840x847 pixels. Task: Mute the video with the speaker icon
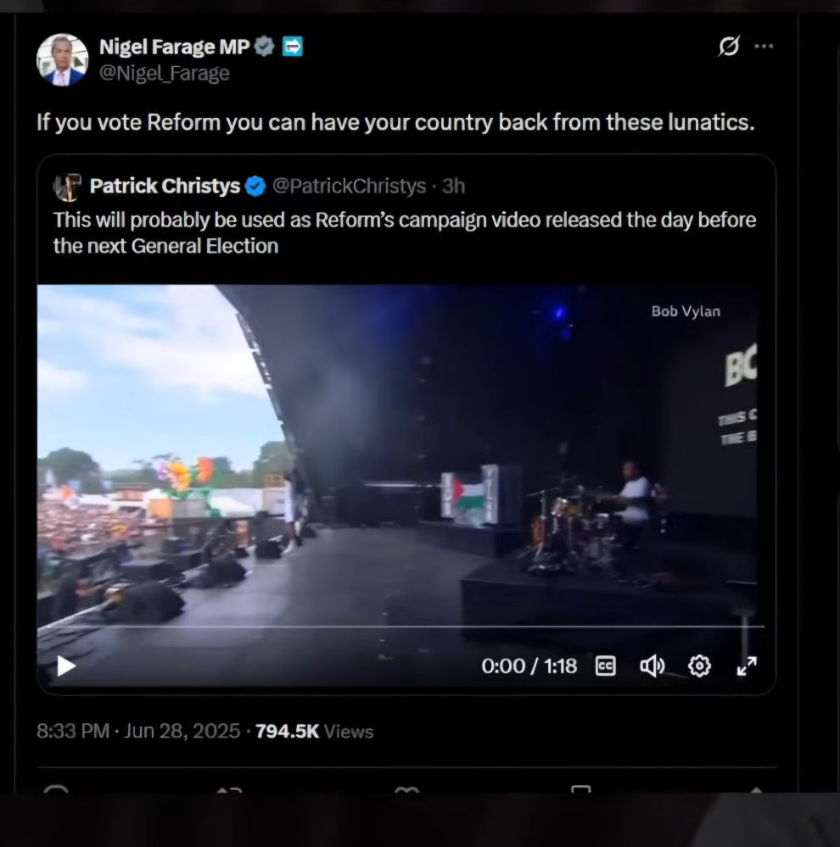[x=652, y=666]
